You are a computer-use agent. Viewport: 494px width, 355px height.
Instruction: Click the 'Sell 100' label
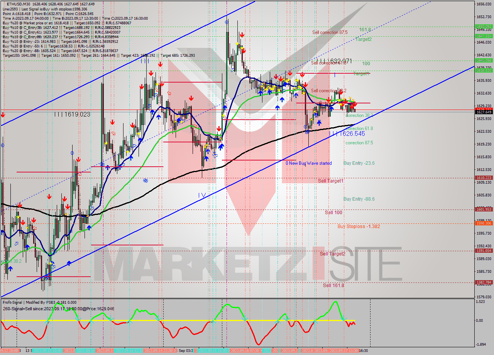point(333,213)
